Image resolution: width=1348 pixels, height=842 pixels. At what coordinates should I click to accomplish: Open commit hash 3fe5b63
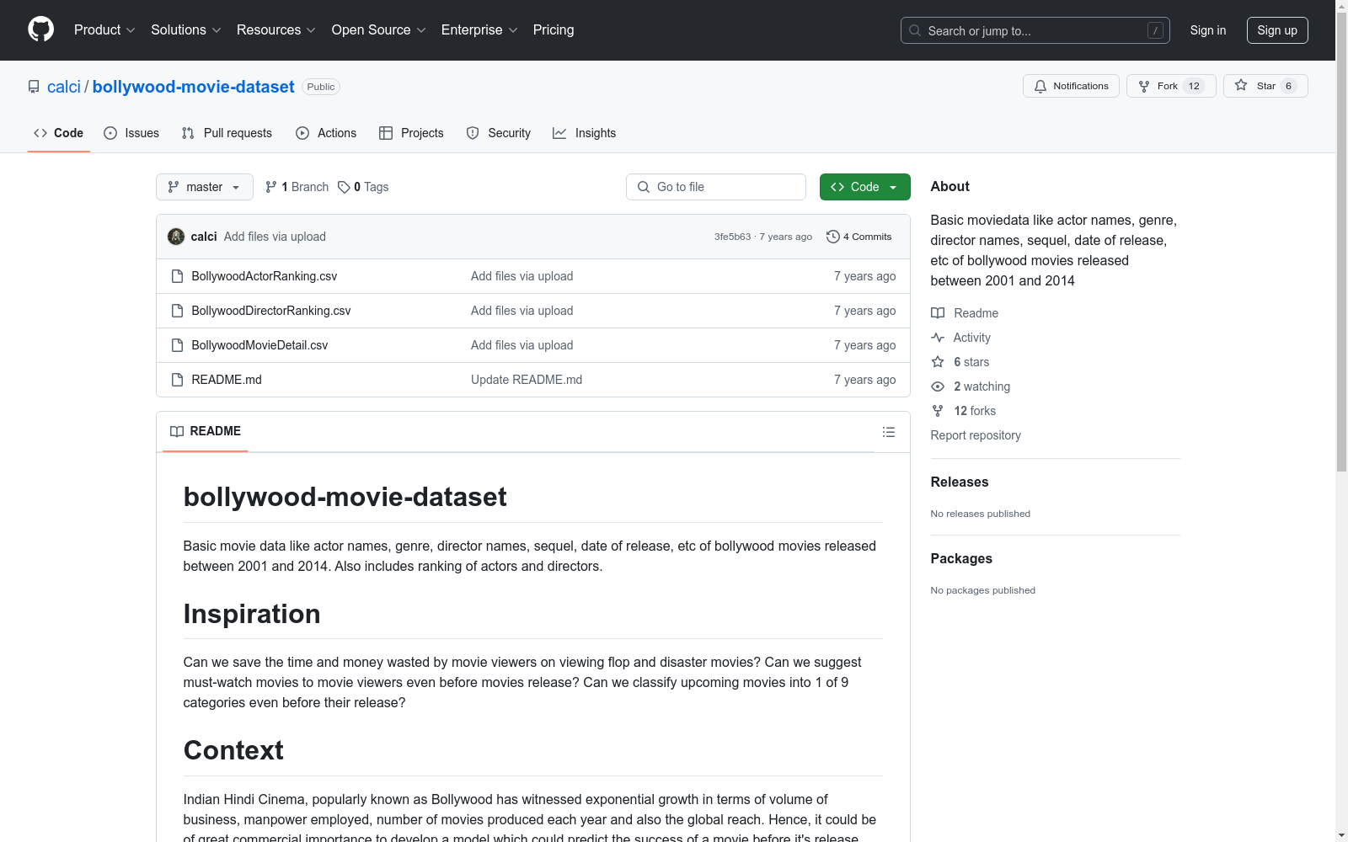pos(732,237)
